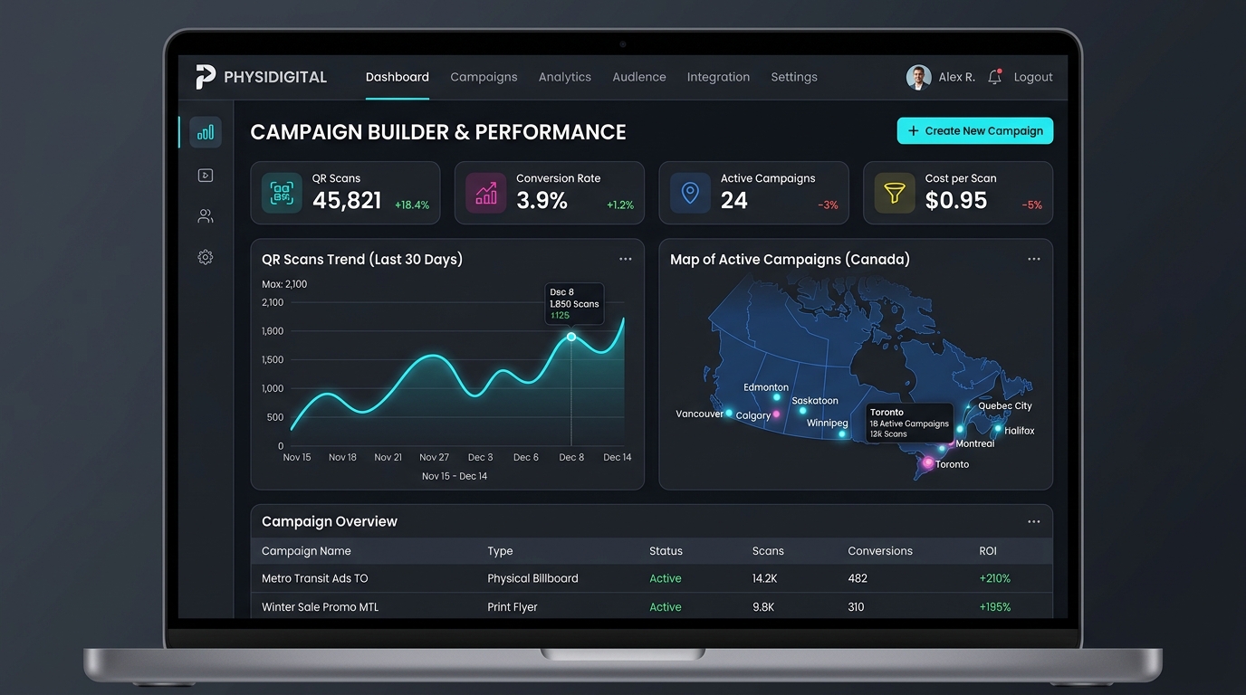The image size is (1246, 695).
Task: Sort by Conversions column header
Action: pyautogui.click(x=880, y=550)
